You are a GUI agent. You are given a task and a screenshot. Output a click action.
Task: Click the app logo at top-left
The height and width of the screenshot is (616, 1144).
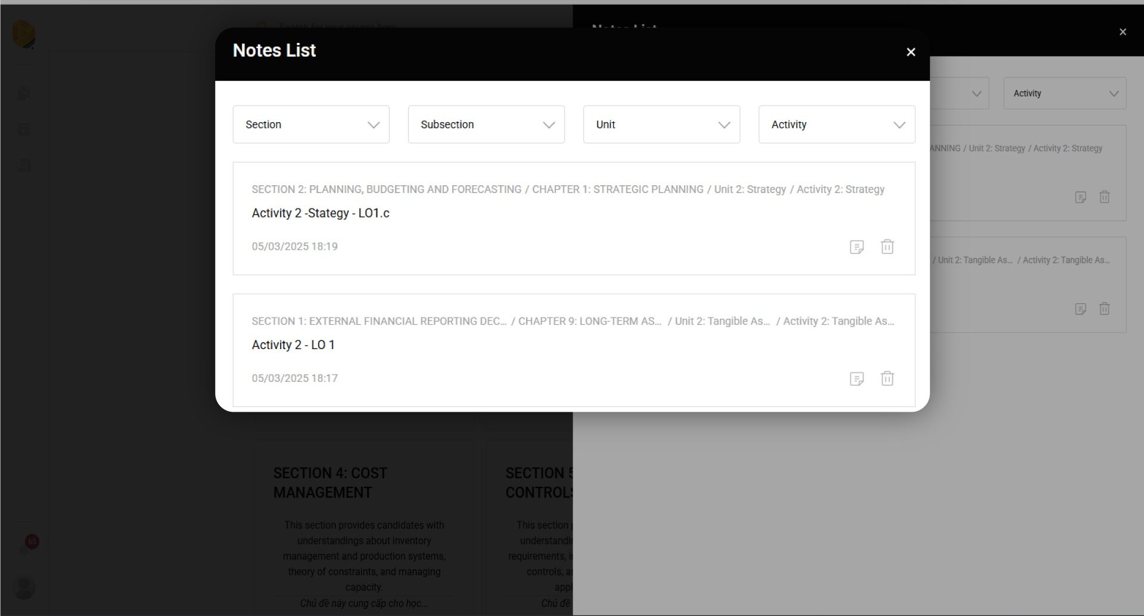point(24,34)
